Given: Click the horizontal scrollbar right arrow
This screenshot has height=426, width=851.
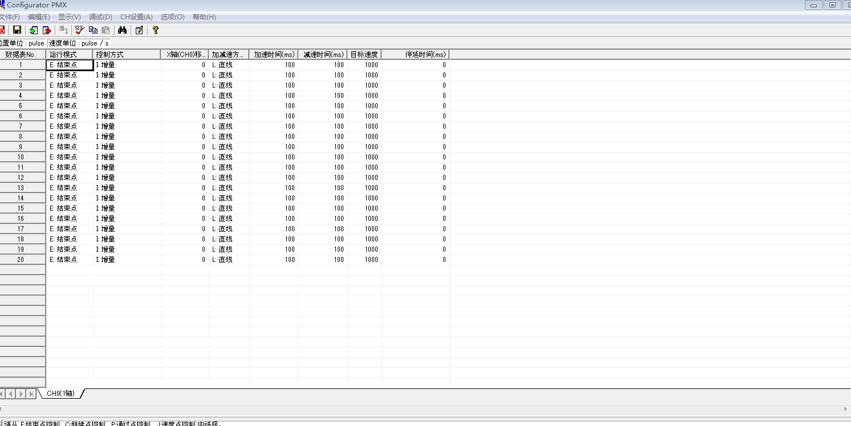Looking at the screenshot, I should [845, 409].
